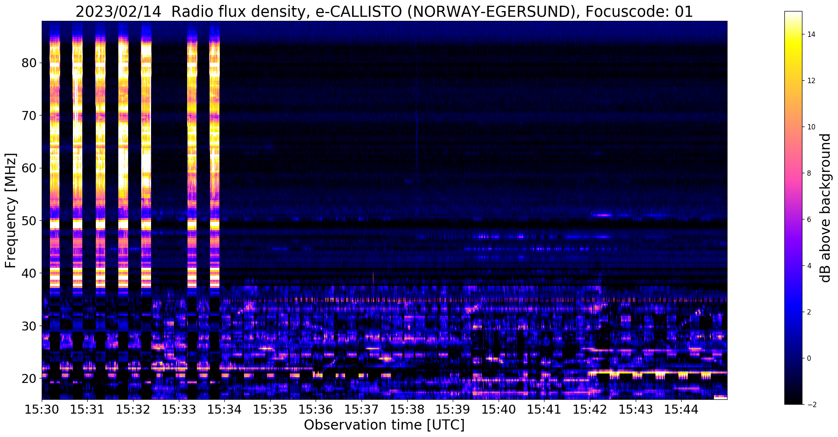Click the 15:37 time tick label
This screenshot has height=437, width=838.
point(361,409)
